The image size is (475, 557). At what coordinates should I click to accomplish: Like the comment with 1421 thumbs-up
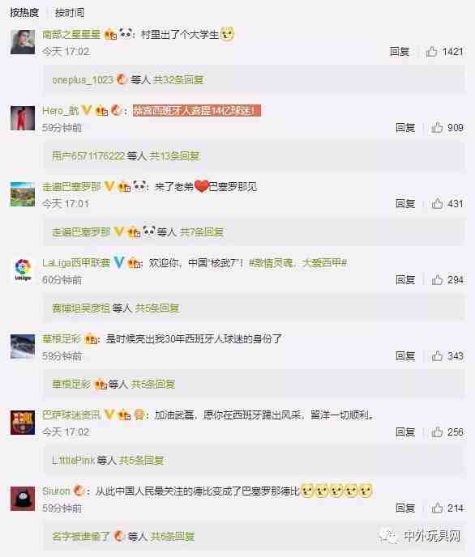point(431,52)
